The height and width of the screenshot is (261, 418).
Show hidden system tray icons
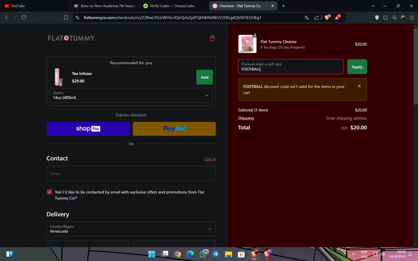pos(353,254)
